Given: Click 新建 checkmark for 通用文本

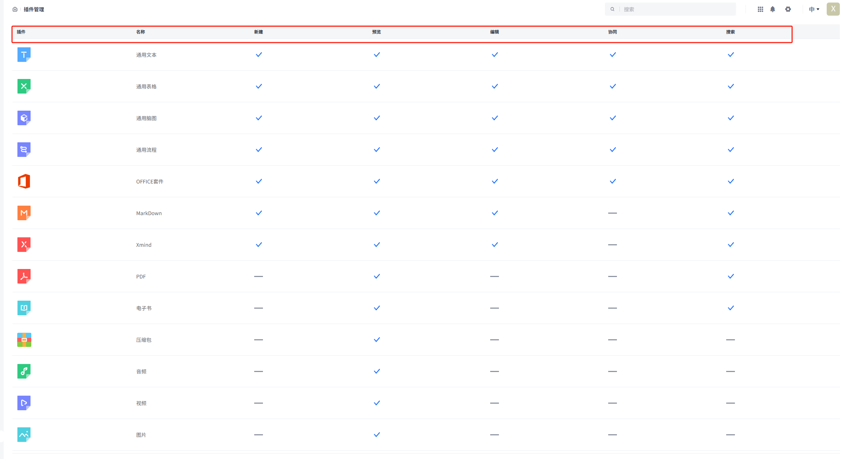Looking at the screenshot, I should 259,55.
